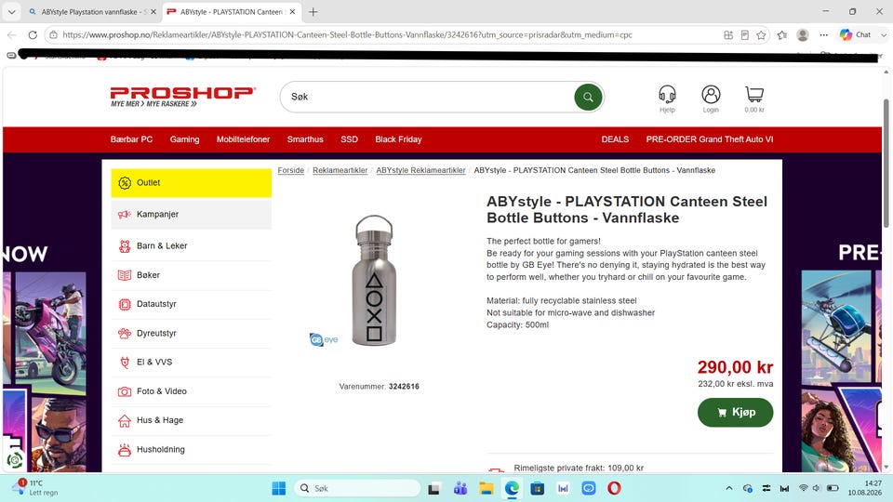Screen dimensions: 893x502
Task: Open the Copilot Chat button
Action: [x=855, y=34]
